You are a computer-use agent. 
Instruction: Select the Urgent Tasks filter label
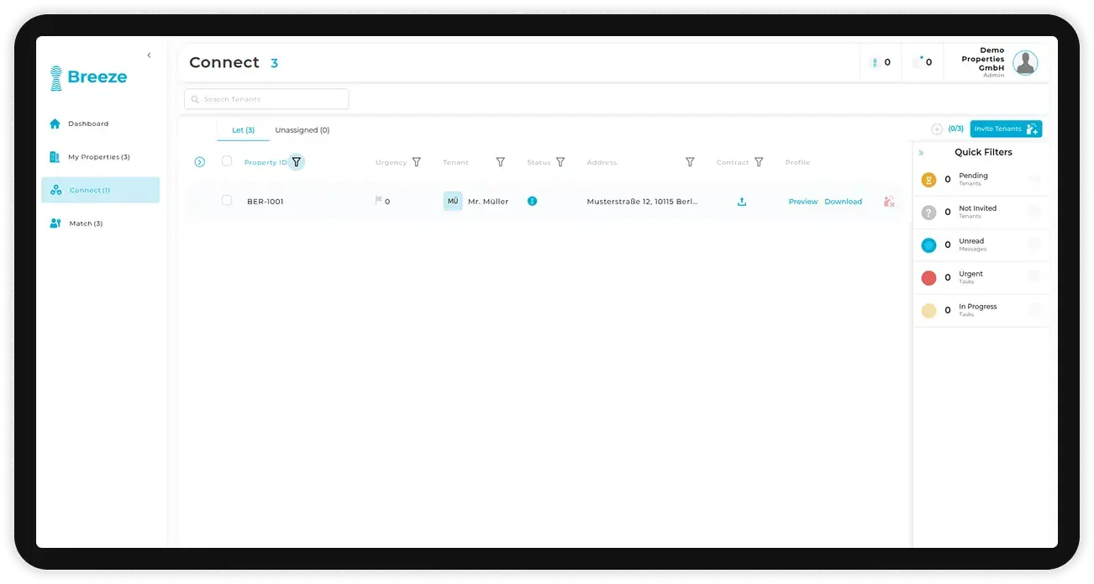tap(970, 277)
